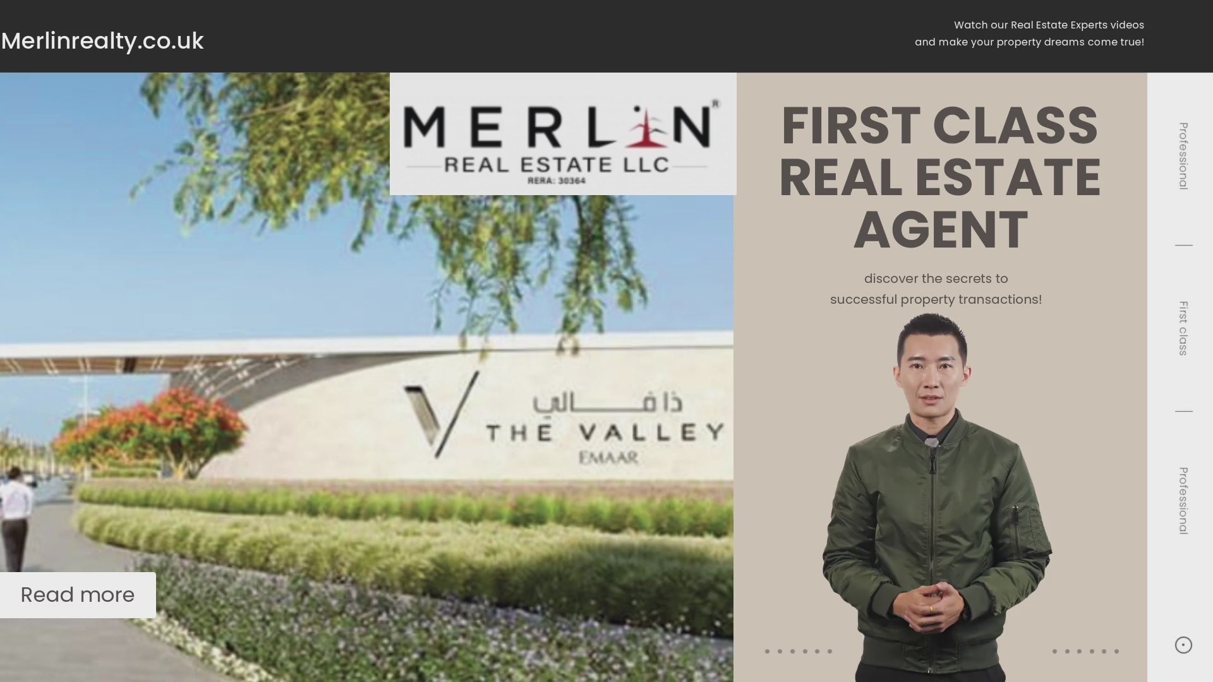Screen dimensions: 1213x682
Task: Click Watch our Real Estate Experts videos text
Action: (x=1049, y=25)
